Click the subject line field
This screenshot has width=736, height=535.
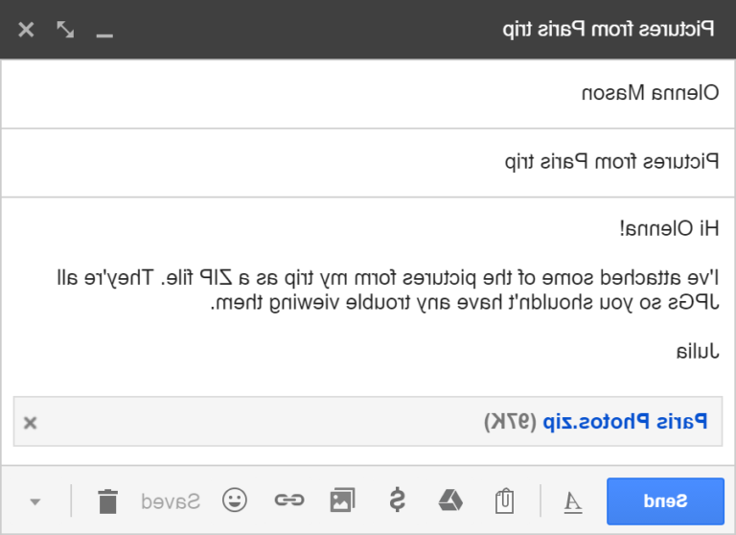click(x=368, y=162)
